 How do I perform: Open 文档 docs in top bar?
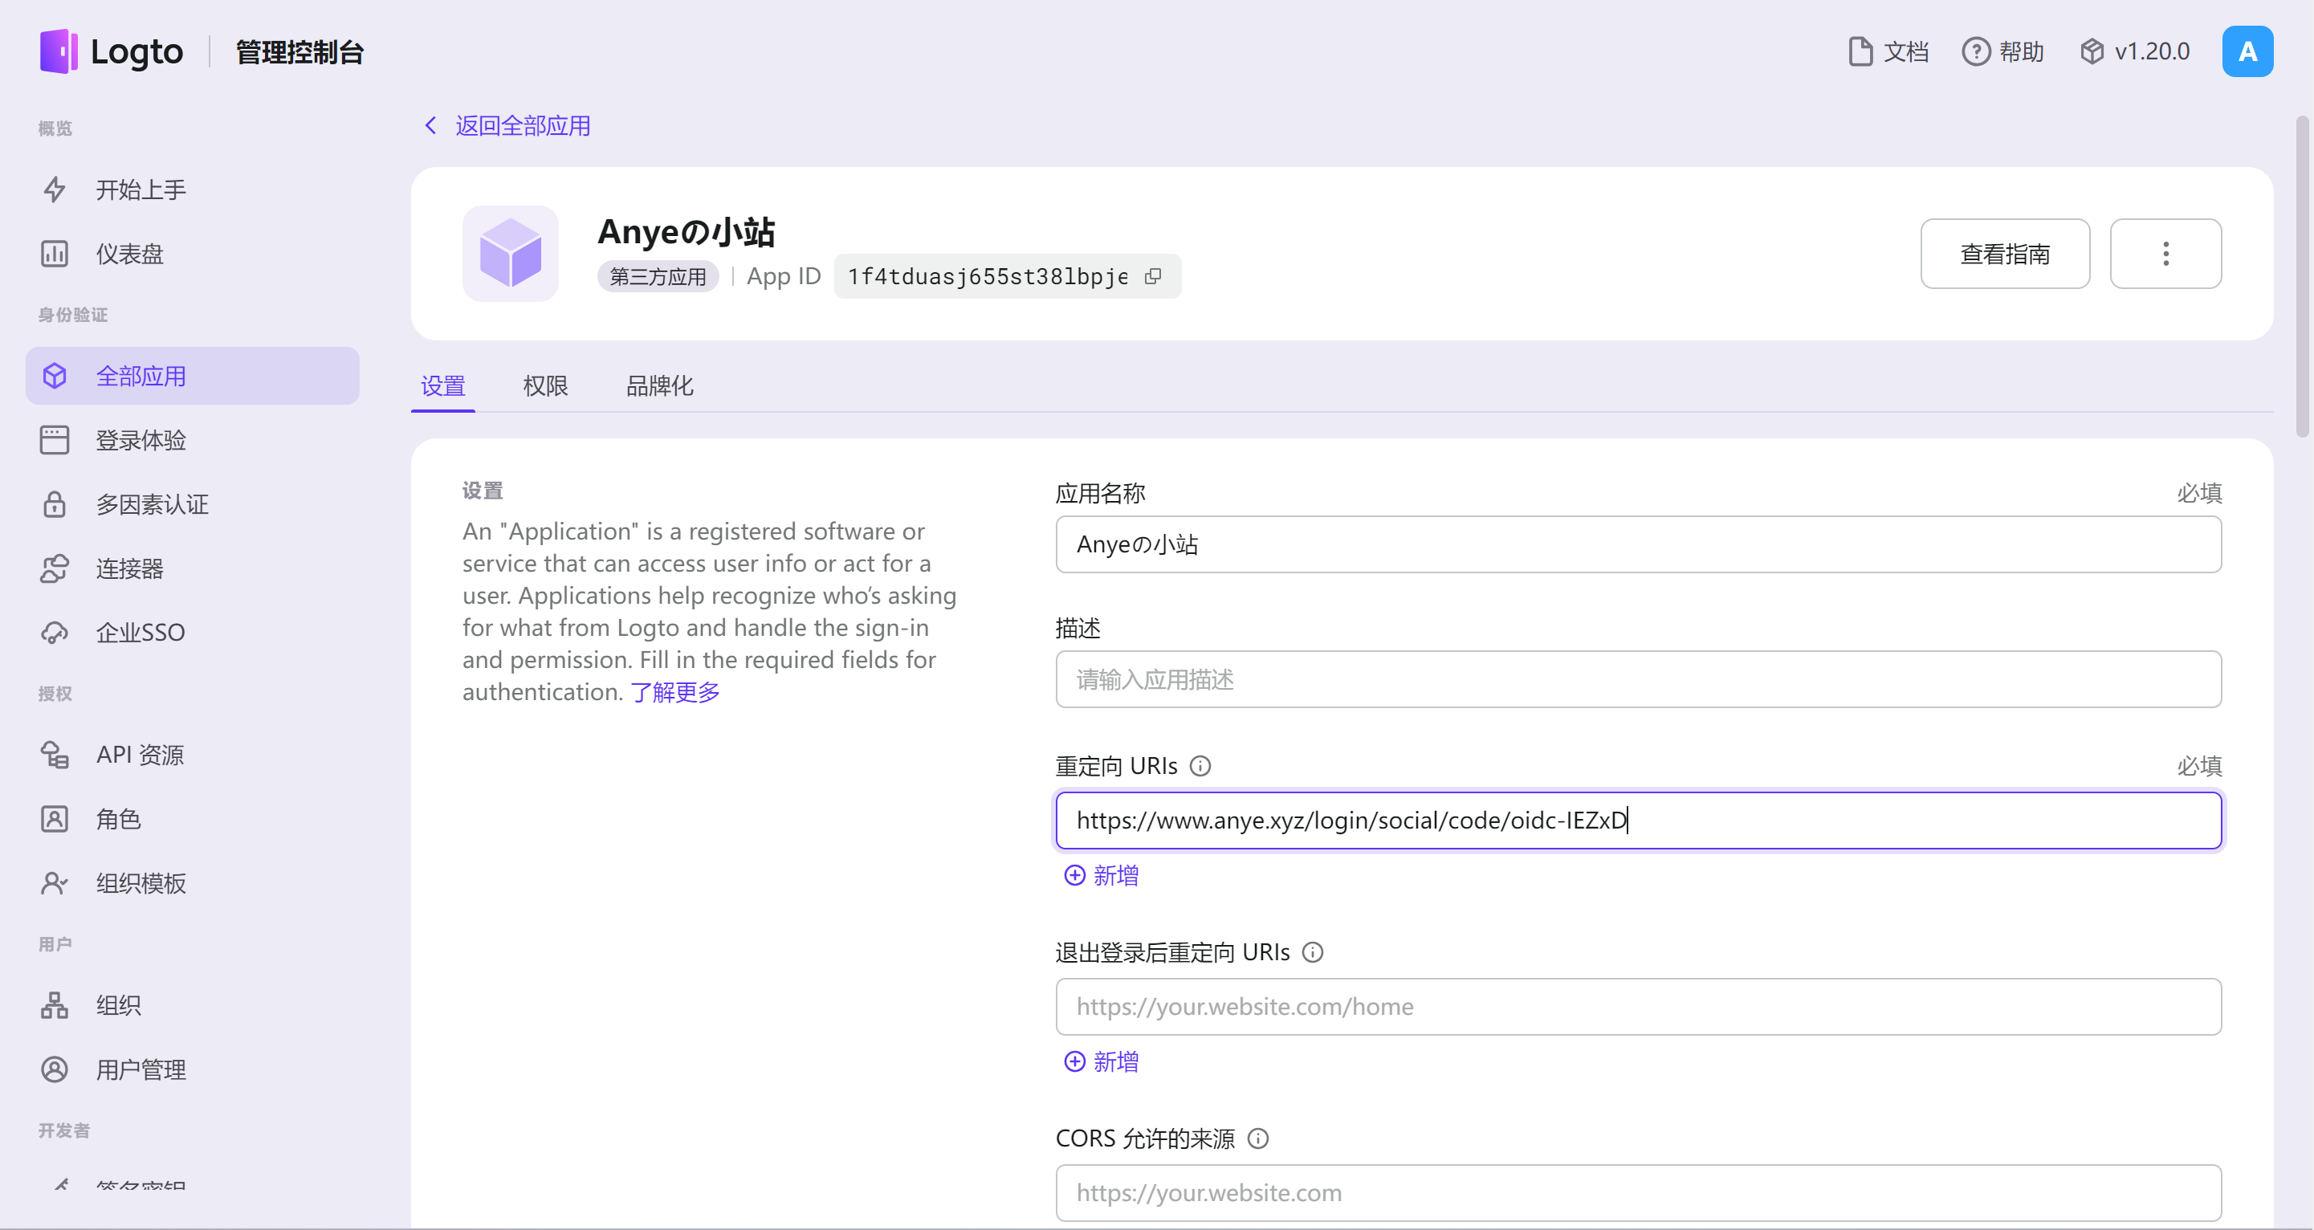[x=1889, y=52]
